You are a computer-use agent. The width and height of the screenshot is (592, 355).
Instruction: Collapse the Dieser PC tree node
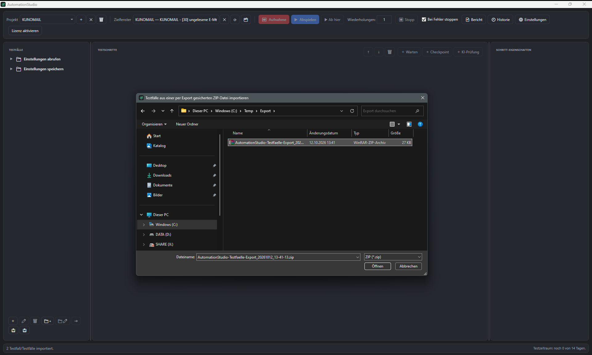(x=142, y=215)
